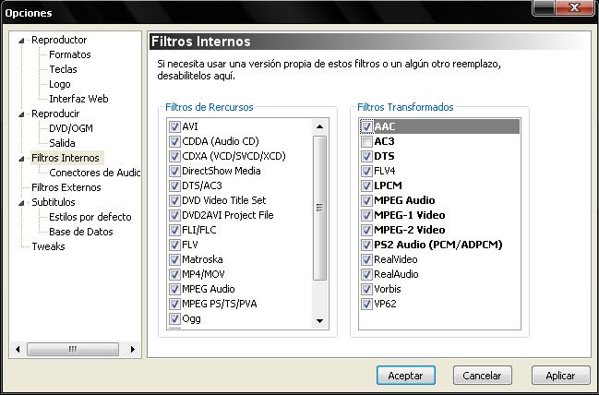Viewport: 599px width, 395px height.
Task: Collapse the Filtros Internos tree node
Action: pos(22,159)
